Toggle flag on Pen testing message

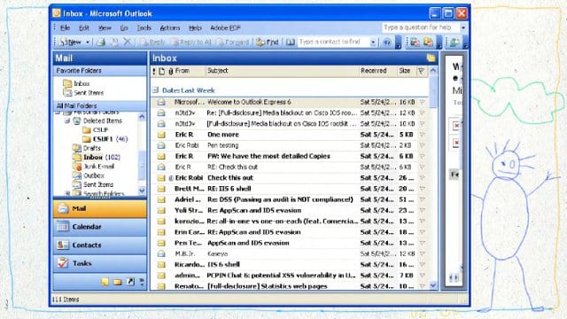point(422,145)
